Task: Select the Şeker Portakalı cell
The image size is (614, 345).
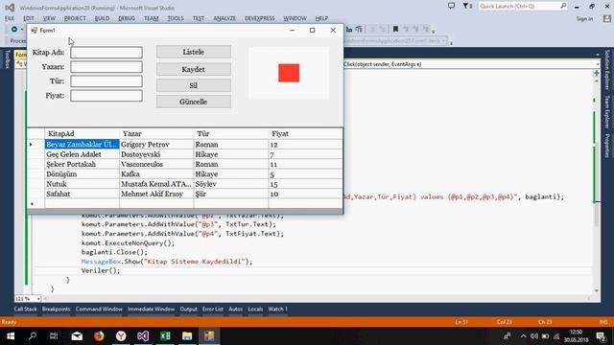Action: click(82, 164)
